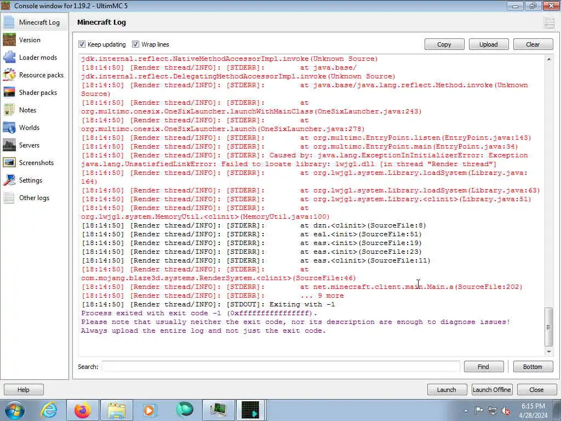Show hidden tray icons arrow
This screenshot has width=561, height=421.
(466, 411)
